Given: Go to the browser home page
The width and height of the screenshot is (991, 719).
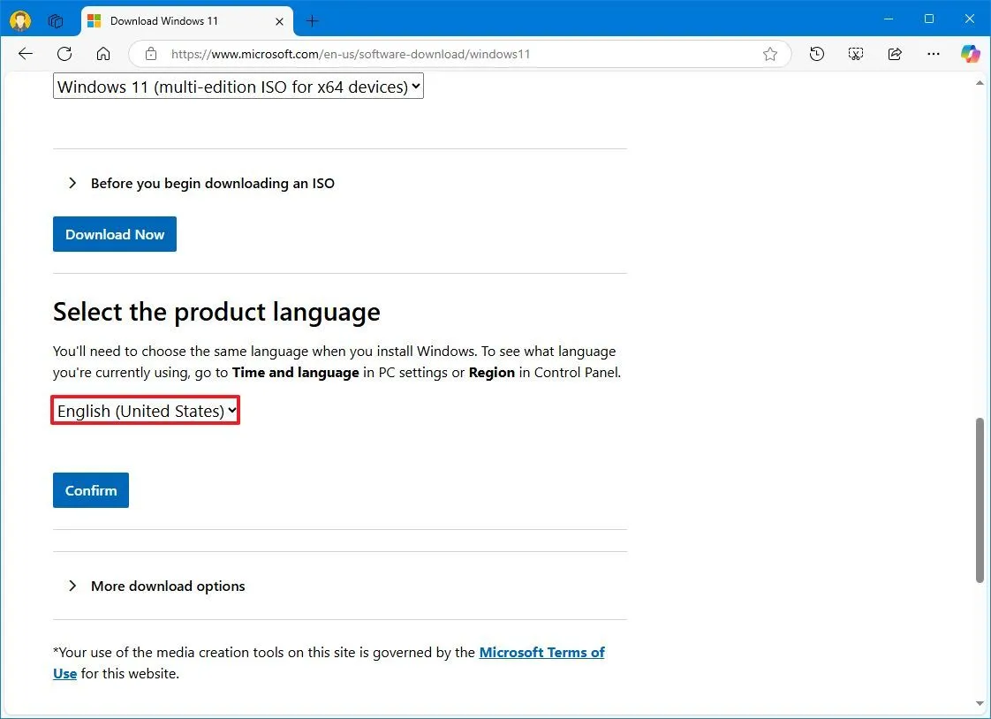Looking at the screenshot, I should pyautogui.click(x=103, y=54).
